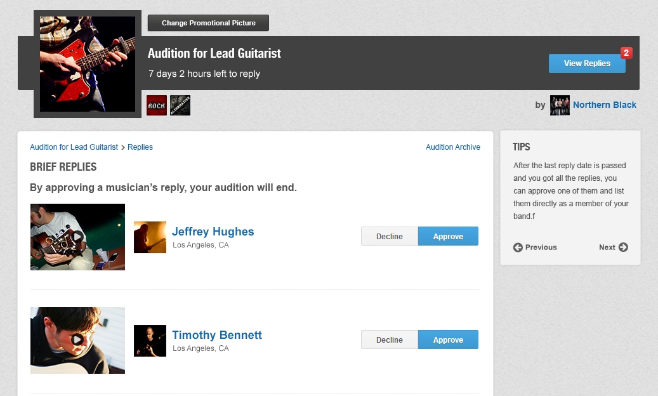This screenshot has height=396, width=658.
Task: Click Audition for Lead Guitarist breadcrumb
Action: click(74, 147)
